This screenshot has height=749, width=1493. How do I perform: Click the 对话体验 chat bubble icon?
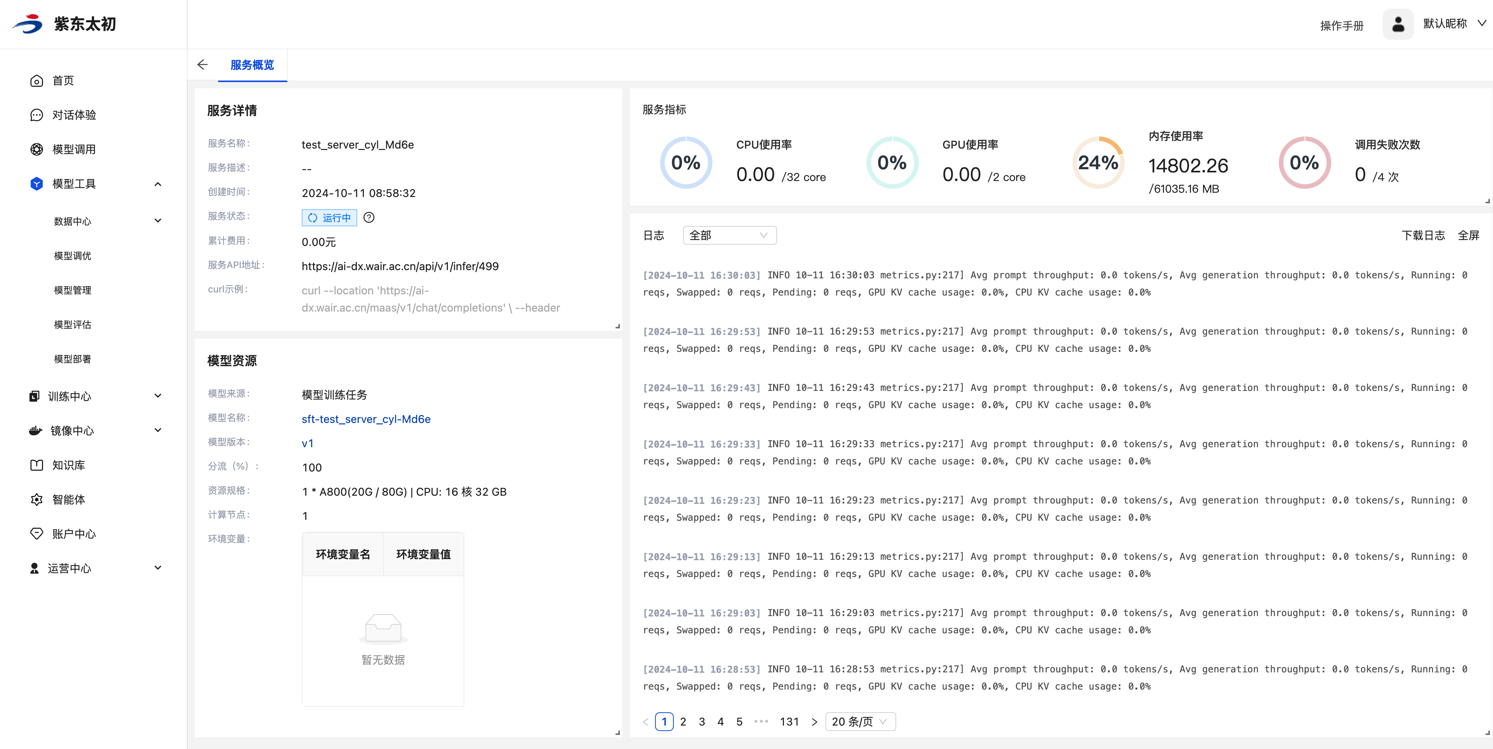pyautogui.click(x=36, y=115)
